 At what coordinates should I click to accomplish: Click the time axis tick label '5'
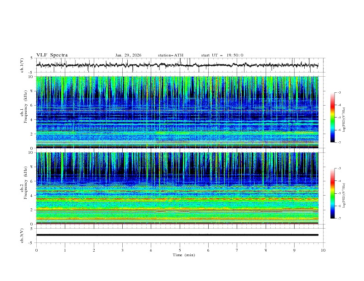pos(180,250)
